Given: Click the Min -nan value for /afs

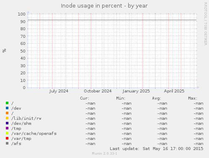Looking at the screenshot, I should click(127, 144).
